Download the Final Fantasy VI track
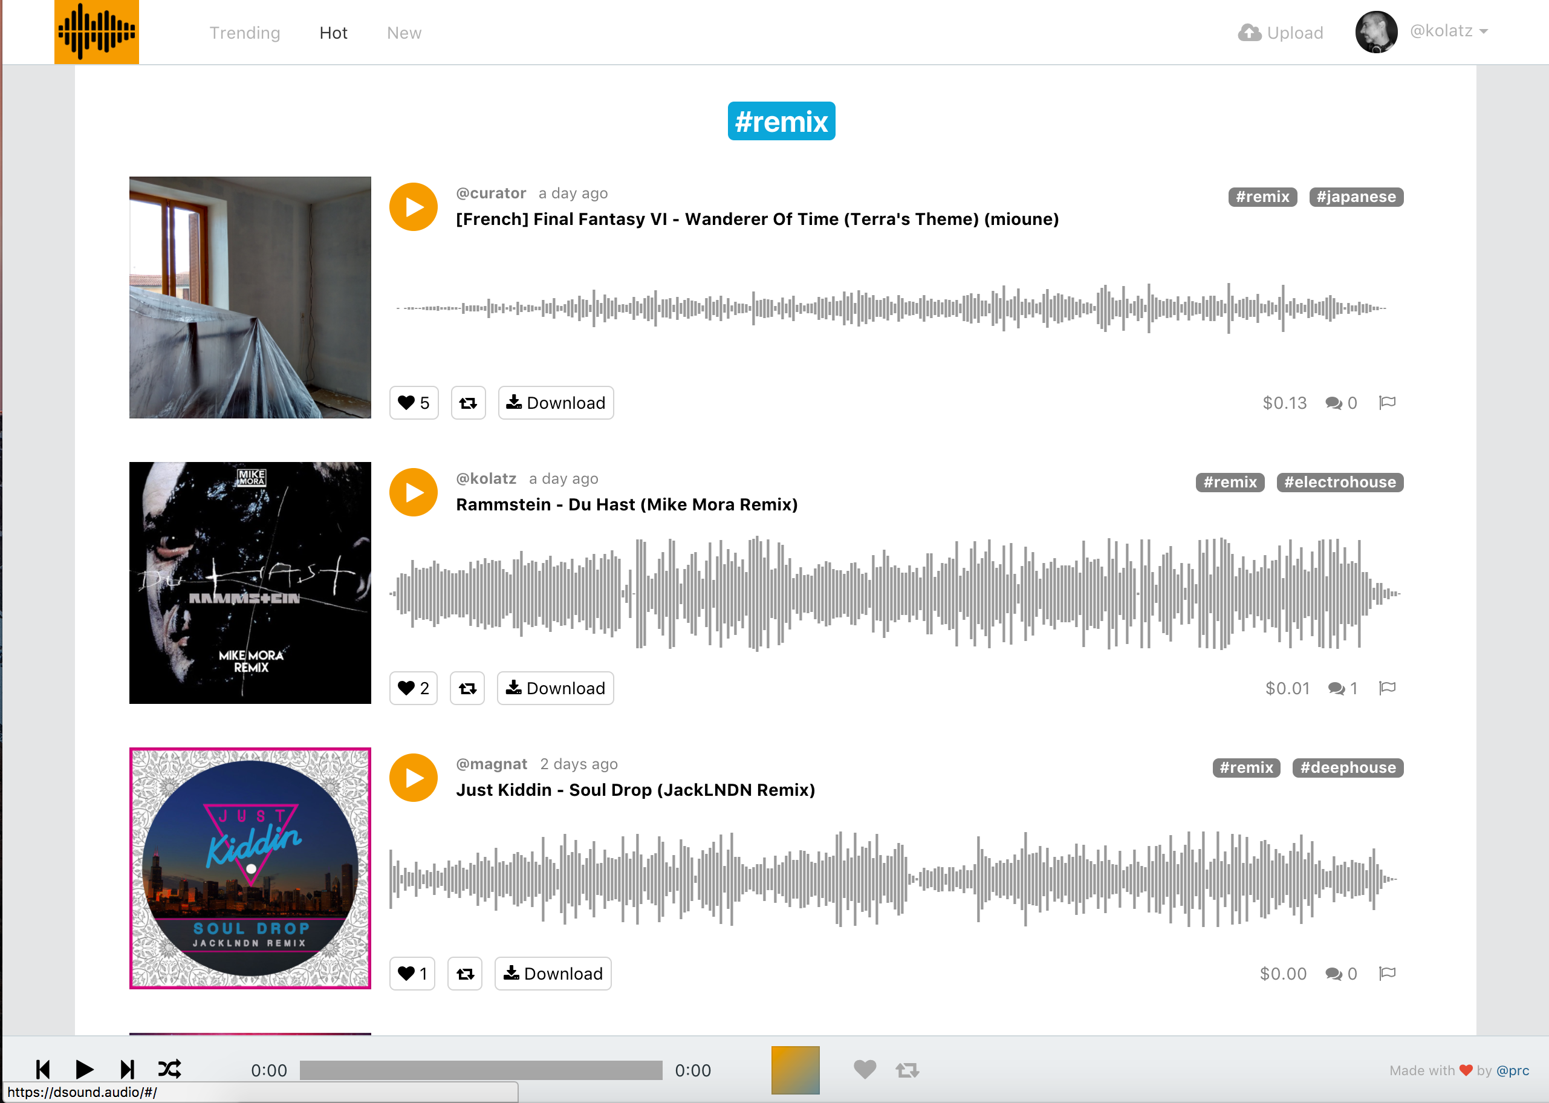1549x1103 pixels. coord(556,403)
